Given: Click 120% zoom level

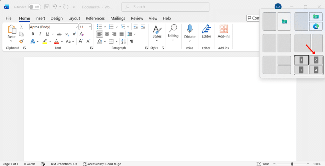Looking at the screenshot, I should tap(317, 164).
